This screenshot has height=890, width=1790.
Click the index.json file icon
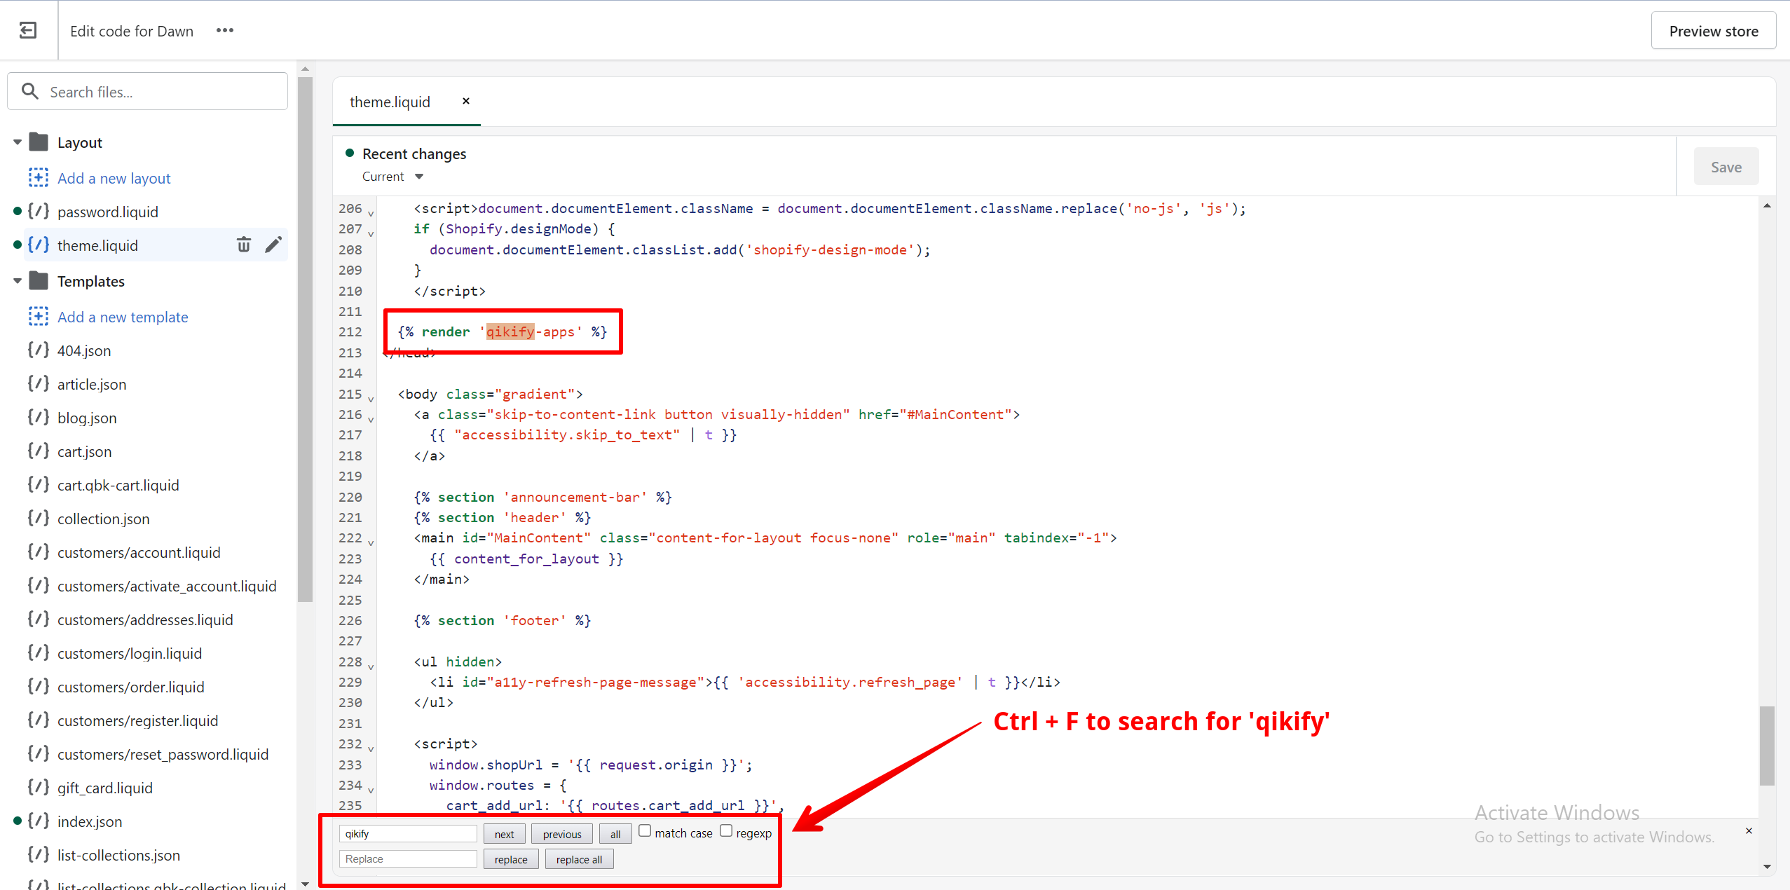[x=39, y=820]
